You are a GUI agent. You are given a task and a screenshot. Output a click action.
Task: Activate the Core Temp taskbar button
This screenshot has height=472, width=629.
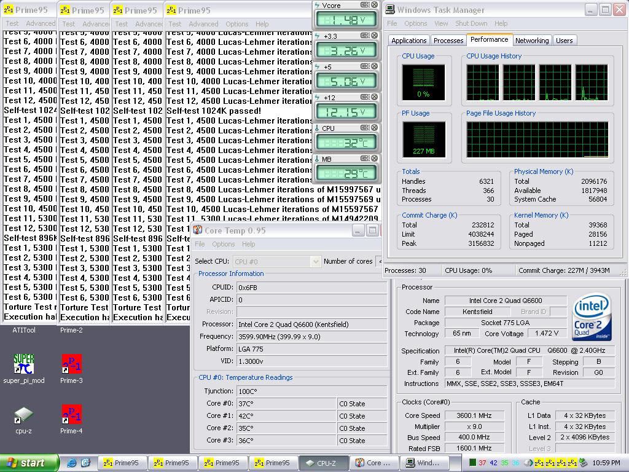click(374, 463)
